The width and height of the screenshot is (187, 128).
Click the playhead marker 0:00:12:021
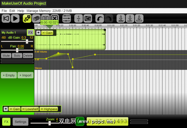click(49, 22)
